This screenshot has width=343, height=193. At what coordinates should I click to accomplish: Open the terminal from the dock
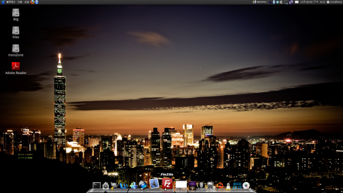click(x=96, y=185)
